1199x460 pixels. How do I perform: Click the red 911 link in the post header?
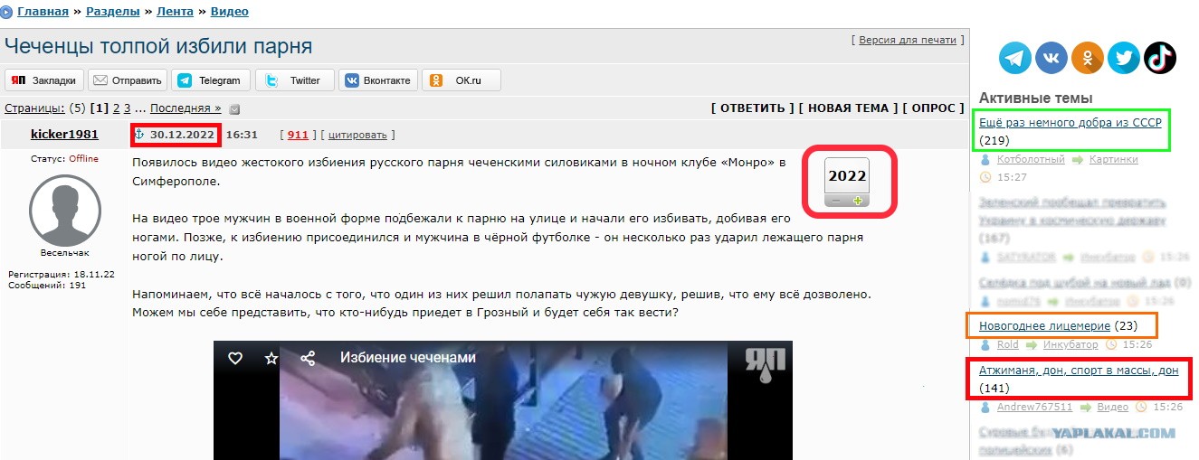[298, 135]
